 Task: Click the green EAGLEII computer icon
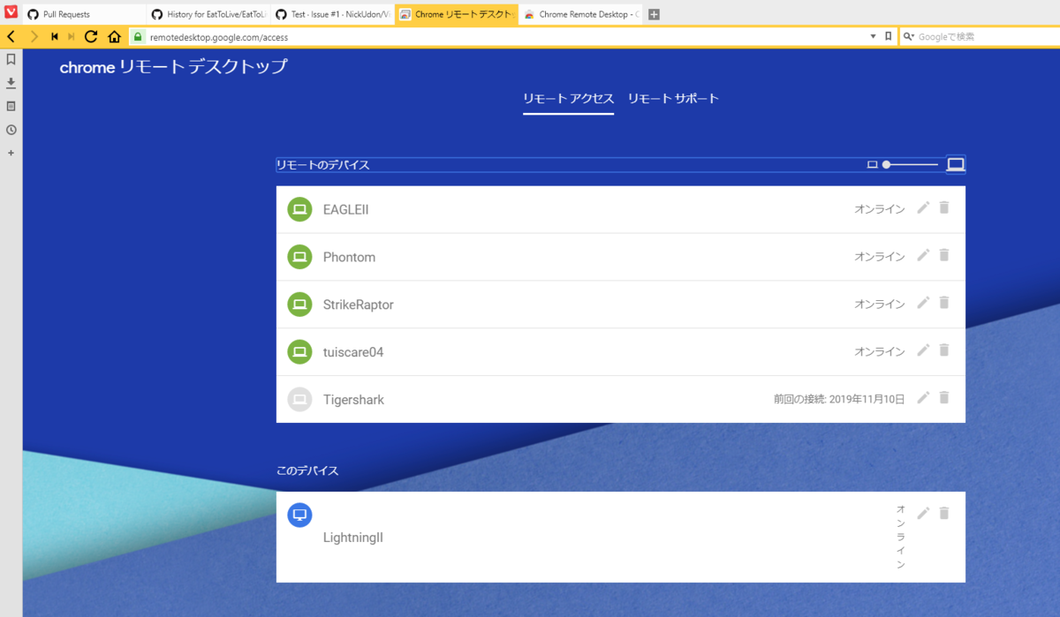(x=299, y=209)
